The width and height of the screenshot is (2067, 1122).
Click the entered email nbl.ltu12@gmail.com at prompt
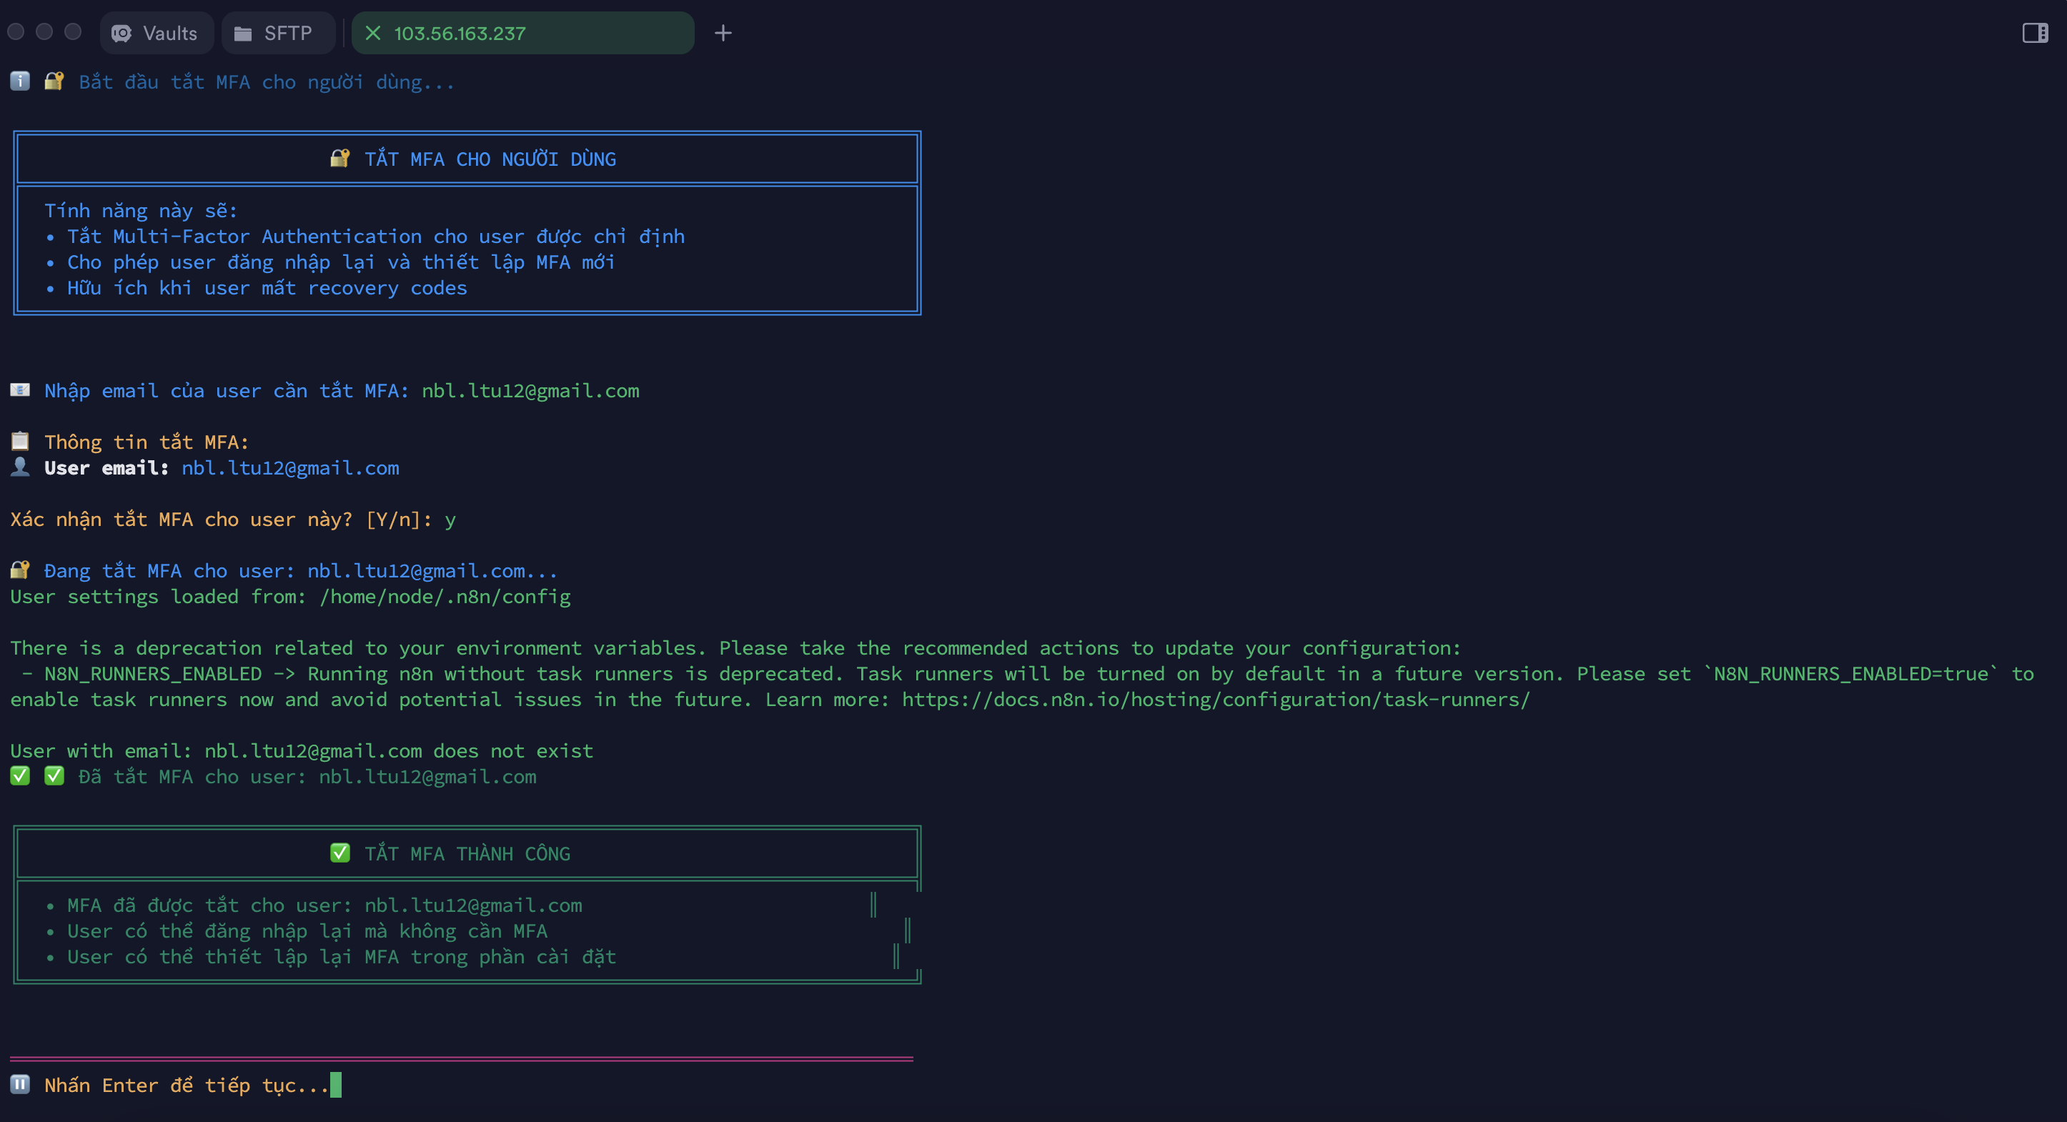point(530,391)
